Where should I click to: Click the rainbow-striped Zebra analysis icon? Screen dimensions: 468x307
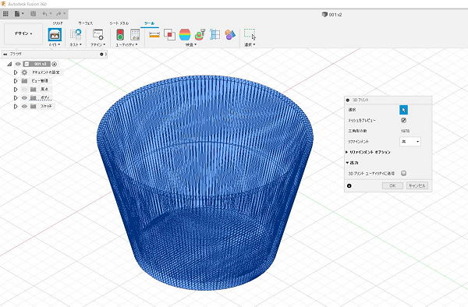click(185, 34)
